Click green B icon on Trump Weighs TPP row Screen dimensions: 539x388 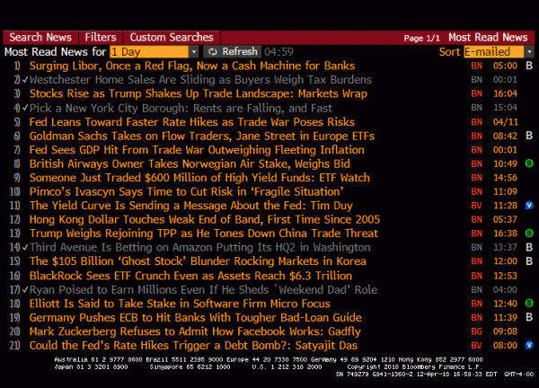point(529,234)
